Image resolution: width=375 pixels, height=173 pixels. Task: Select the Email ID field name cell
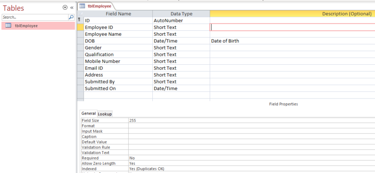point(118,68)
